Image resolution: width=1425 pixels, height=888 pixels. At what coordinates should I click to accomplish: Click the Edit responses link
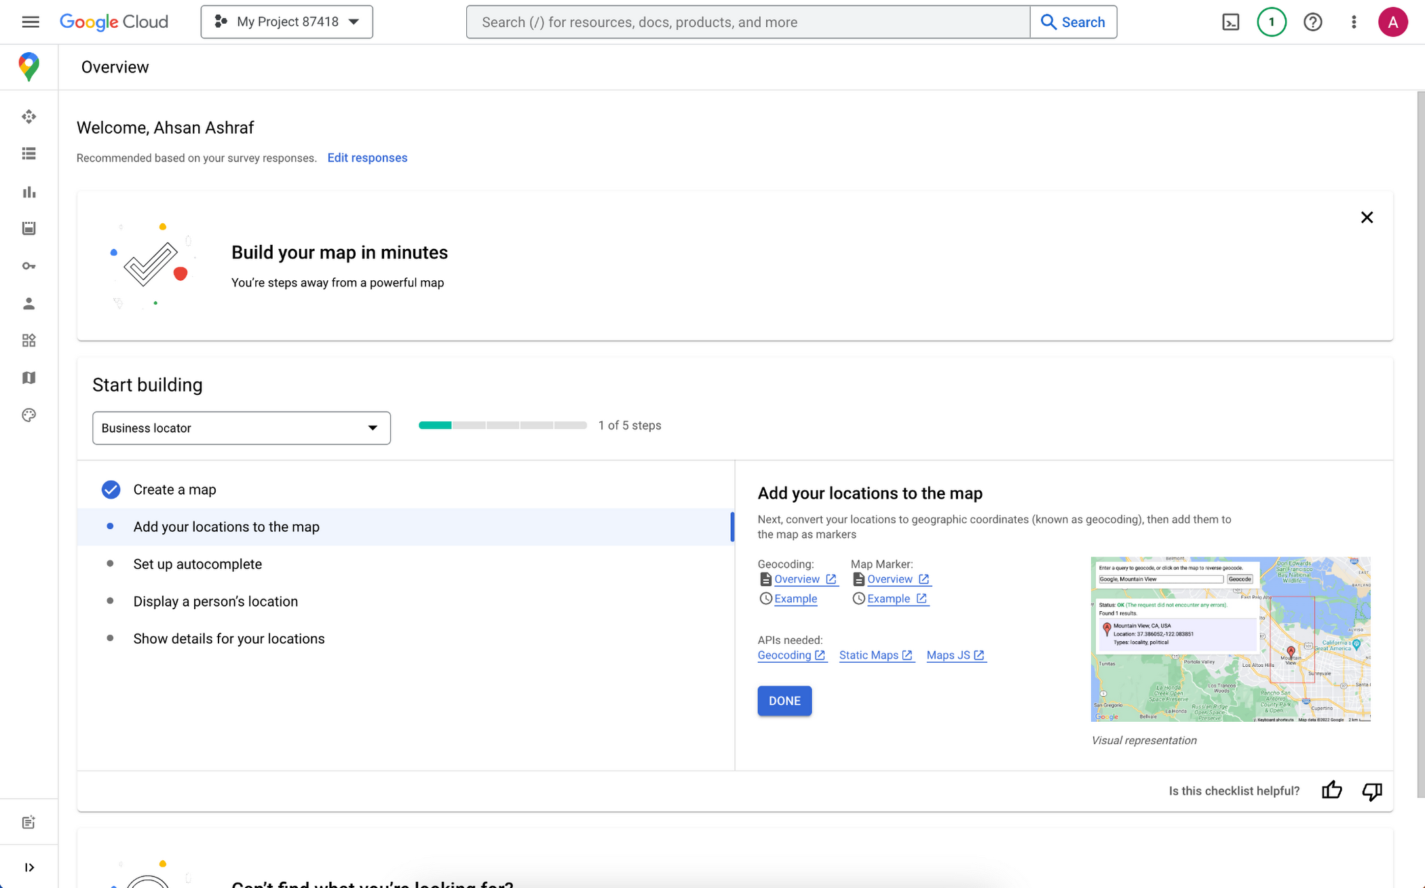[367, 157]
